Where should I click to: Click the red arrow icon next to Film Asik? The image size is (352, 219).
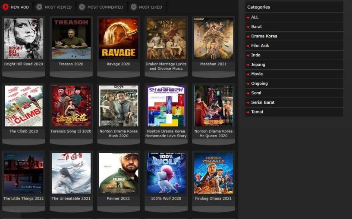[248, 46]
